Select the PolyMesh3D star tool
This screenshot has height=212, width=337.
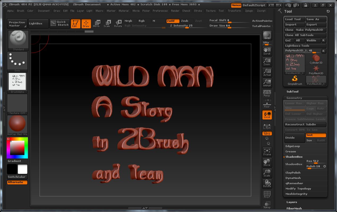(x=316, y=70)
